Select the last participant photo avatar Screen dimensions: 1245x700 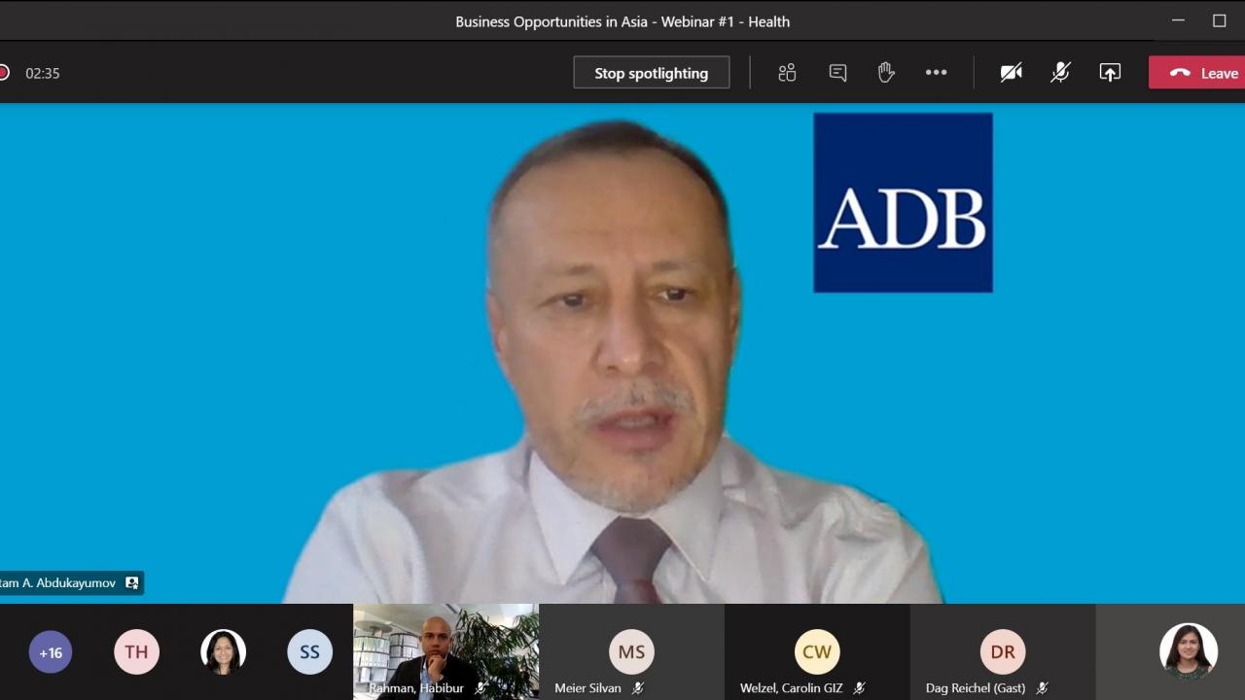point(1189,651)
